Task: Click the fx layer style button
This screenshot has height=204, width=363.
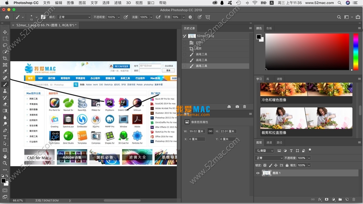Action: (x=320, y=199)
